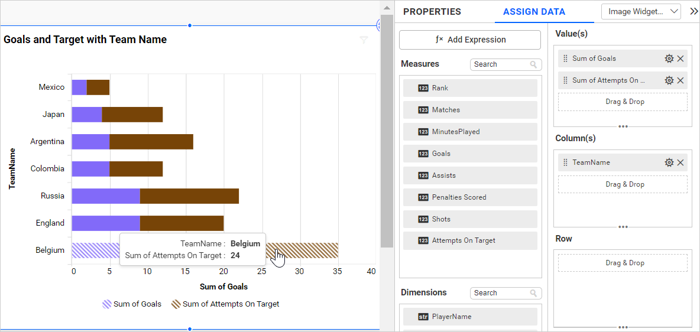Open settings gear for Sum of Attempts On Target

669,80
